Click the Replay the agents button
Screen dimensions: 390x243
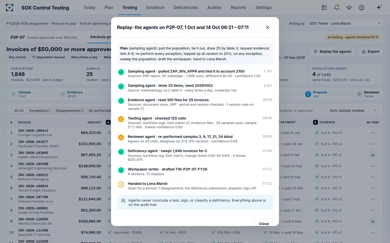click(x=332, y=51)
